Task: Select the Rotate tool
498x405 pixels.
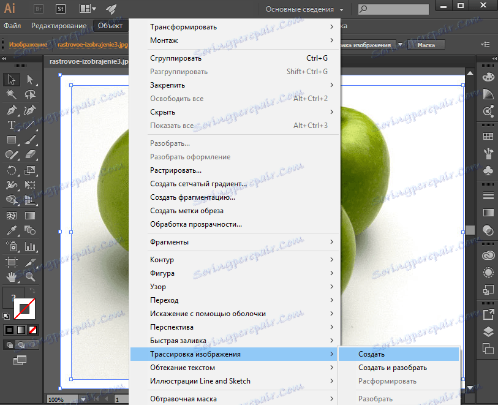Action: pyautogui.click(x=12, y=170)
